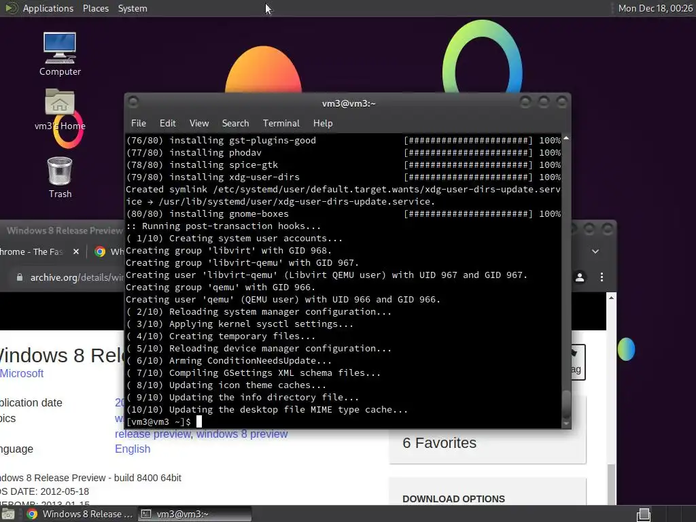Open the Applications menu in top panel
Image resolution: width=696 pixels, height=522 pixels.
click(x=48, y=8)
